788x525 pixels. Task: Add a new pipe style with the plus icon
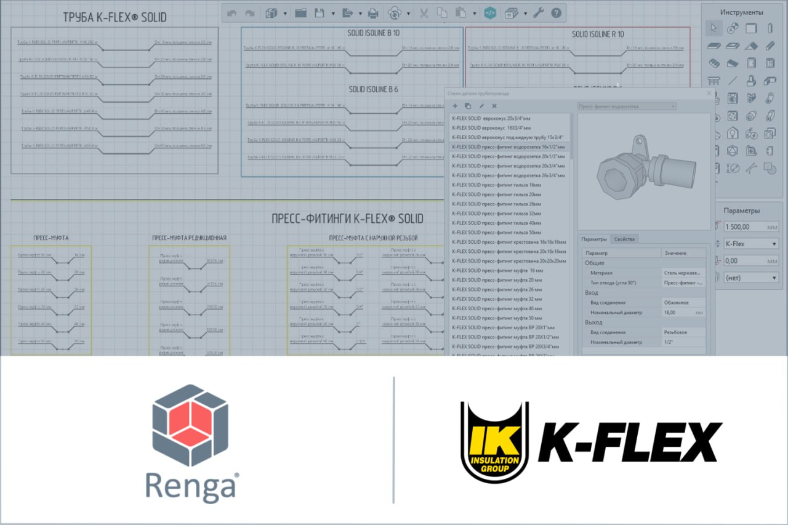pyautogui.click(x=455, y=106)
